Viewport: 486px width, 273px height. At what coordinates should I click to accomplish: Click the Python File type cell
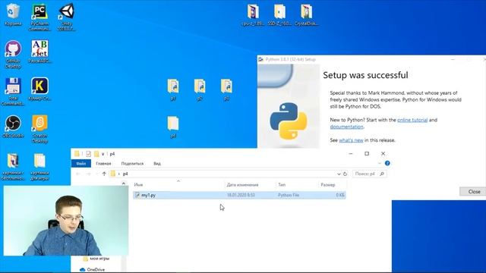point(289,196)
